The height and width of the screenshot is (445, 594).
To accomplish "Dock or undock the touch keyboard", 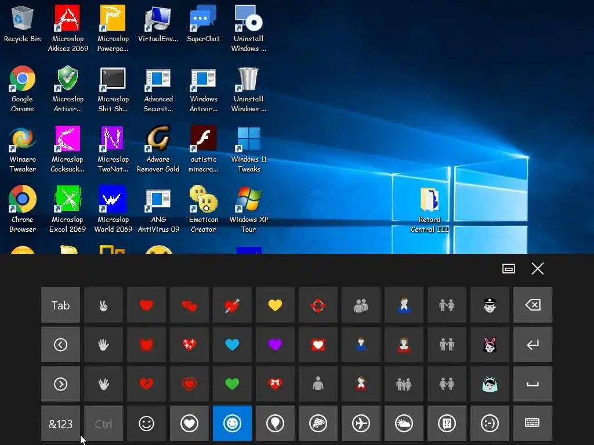I will (x=508, y=269).
